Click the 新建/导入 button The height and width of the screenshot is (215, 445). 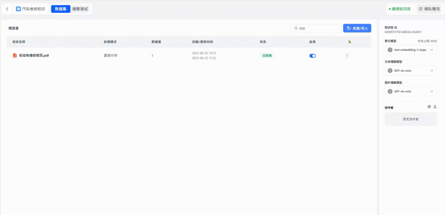pos(357,29)
